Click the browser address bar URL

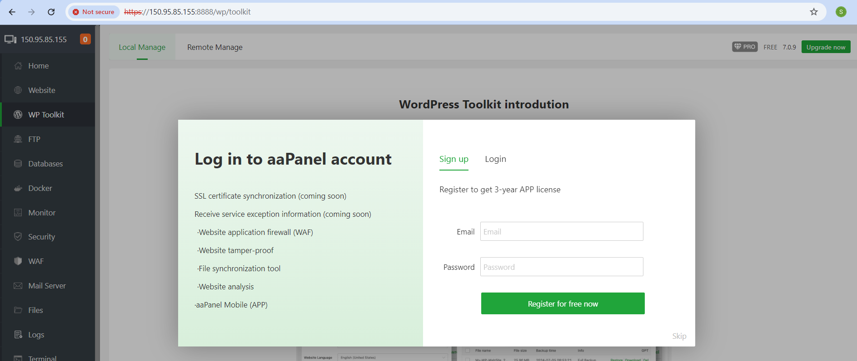click(x=187, y=12)
